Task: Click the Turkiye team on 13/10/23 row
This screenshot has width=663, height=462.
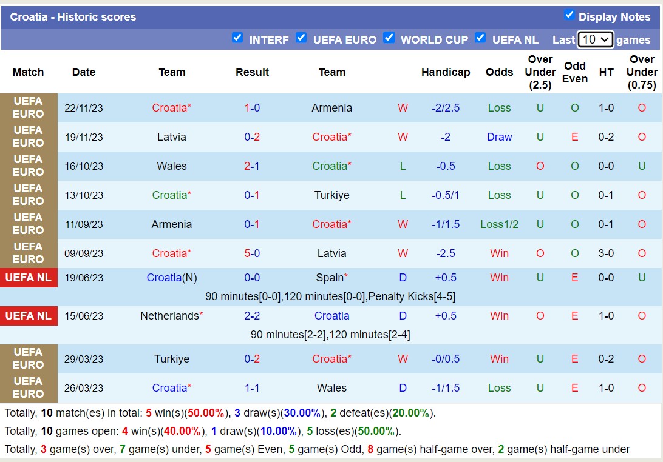Action: tap(332, 195)
